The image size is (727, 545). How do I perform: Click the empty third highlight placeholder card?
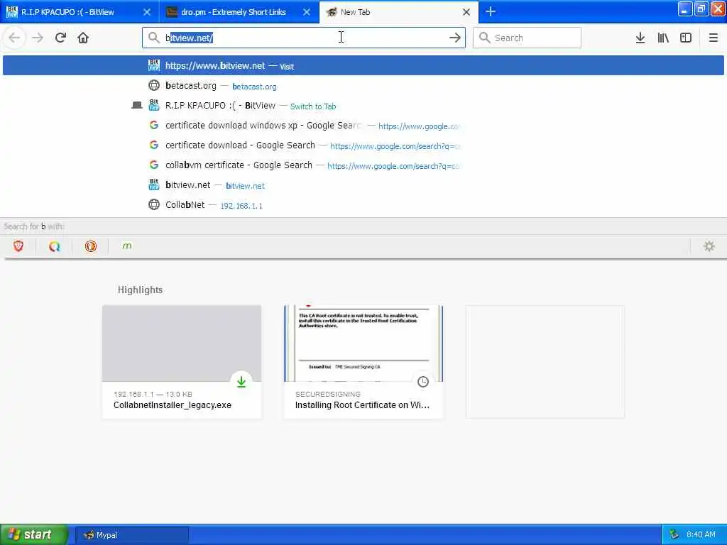(545, 362)
